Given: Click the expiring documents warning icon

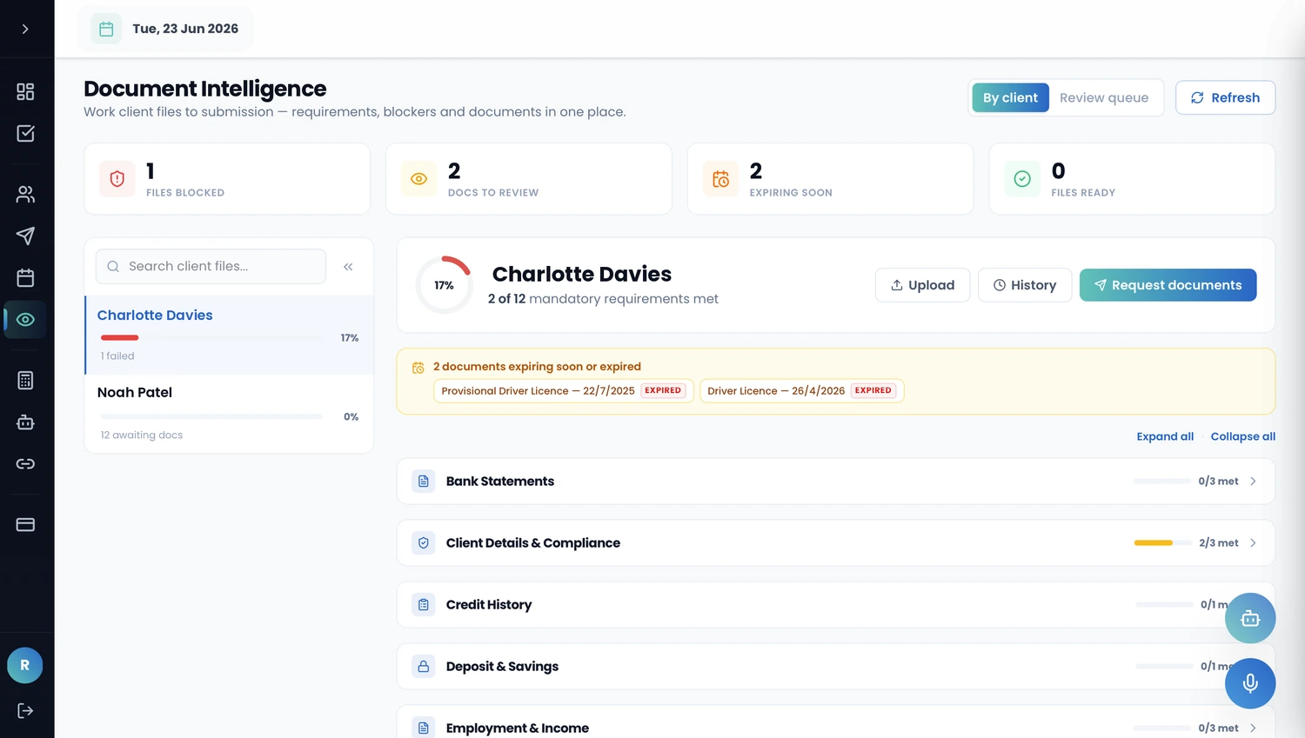Looking at the screenshot, I should (418, 368).
